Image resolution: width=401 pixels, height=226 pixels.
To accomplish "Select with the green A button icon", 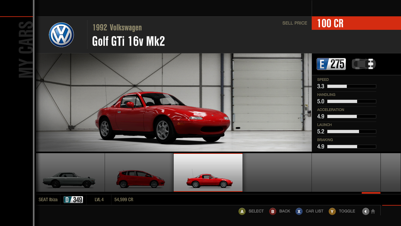I will (242, 211).
